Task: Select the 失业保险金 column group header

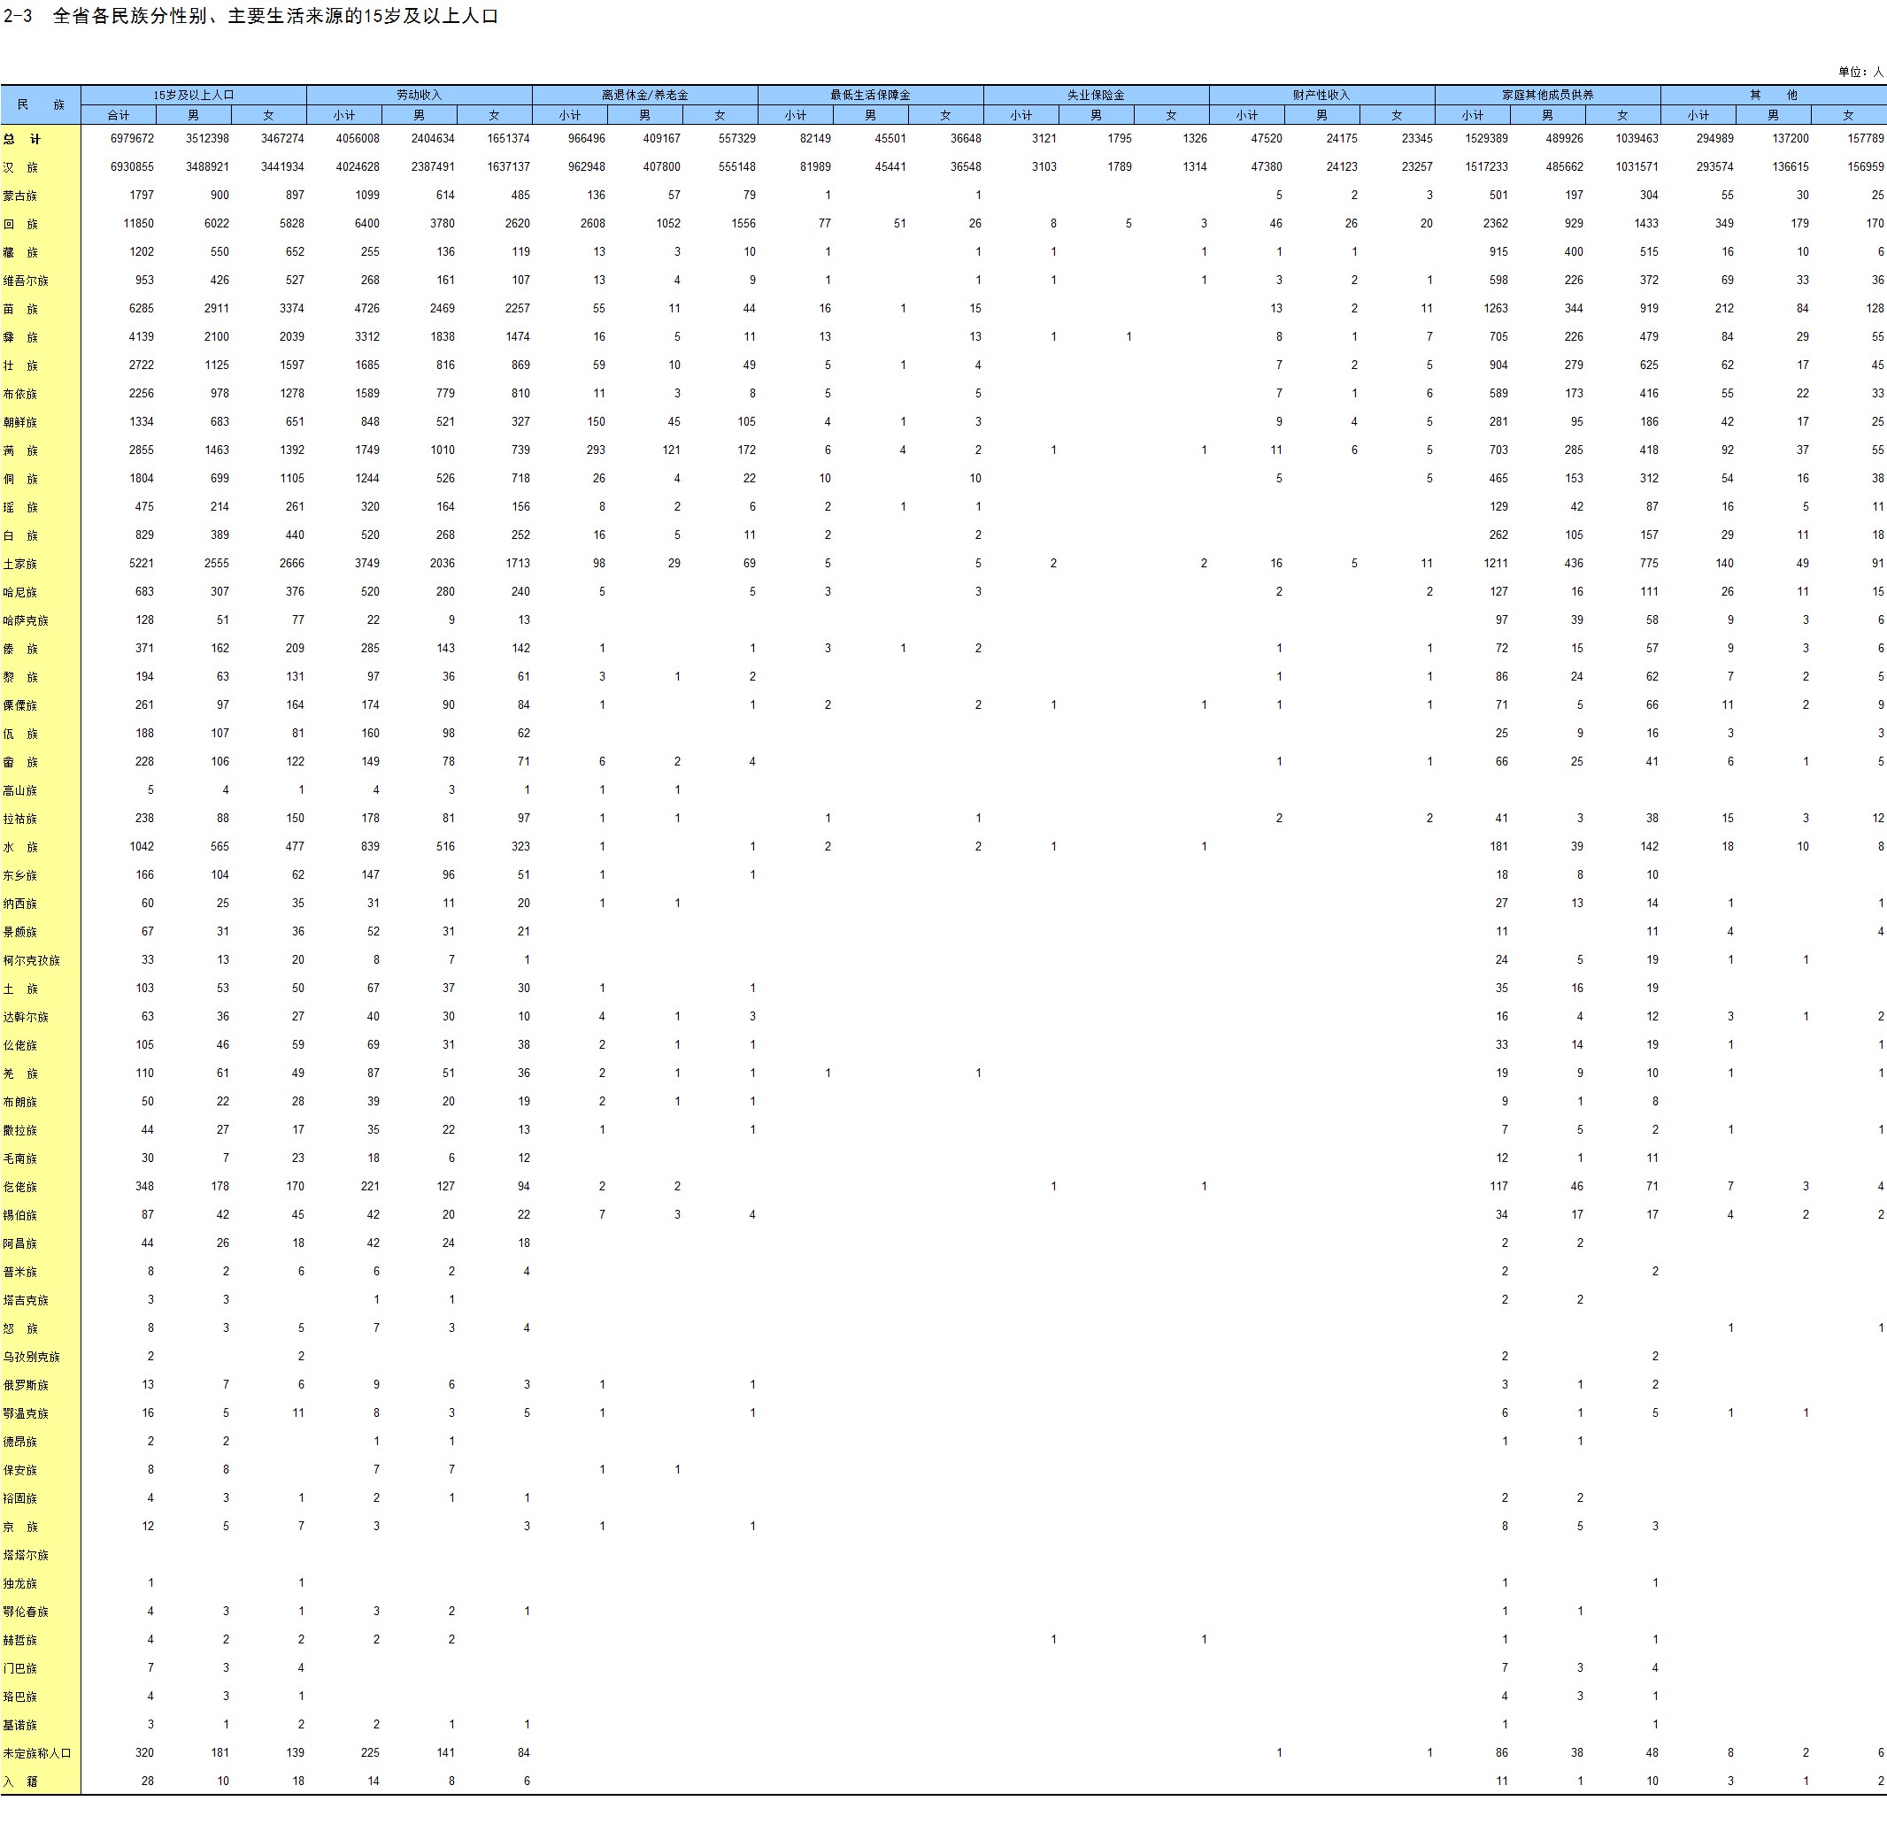Action: click(x=1096, y=96)
